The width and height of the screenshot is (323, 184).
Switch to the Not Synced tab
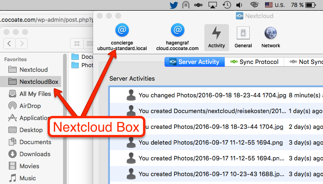point(304,62)
